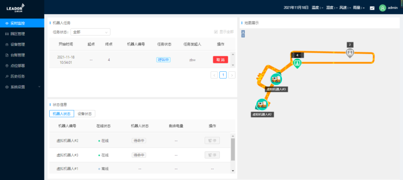Expand the 系统设置 sidebar menu
Screen dimensions: 403x180
pyautogui.click(x=22, y=87)
